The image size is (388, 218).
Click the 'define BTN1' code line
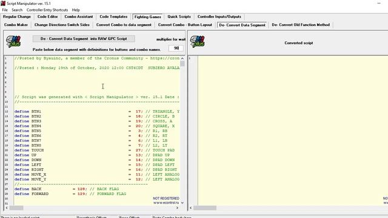click(97, 111)
